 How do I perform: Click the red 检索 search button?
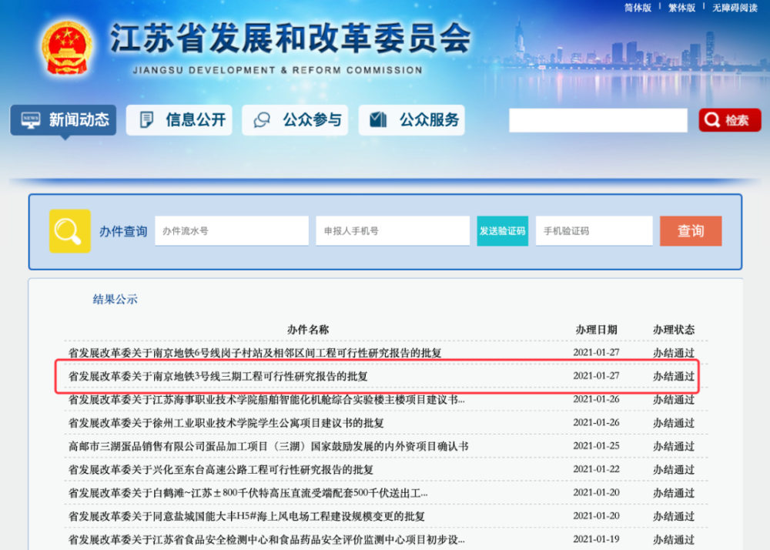point(729,120)
